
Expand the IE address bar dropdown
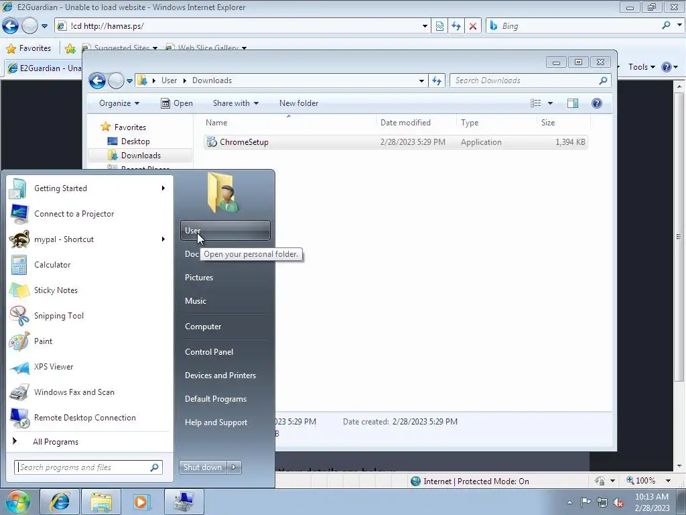425,26
